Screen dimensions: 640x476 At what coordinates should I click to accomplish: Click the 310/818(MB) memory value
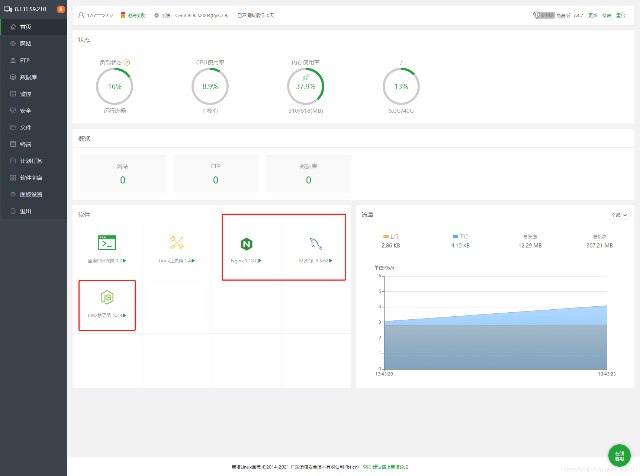[306, 111]
